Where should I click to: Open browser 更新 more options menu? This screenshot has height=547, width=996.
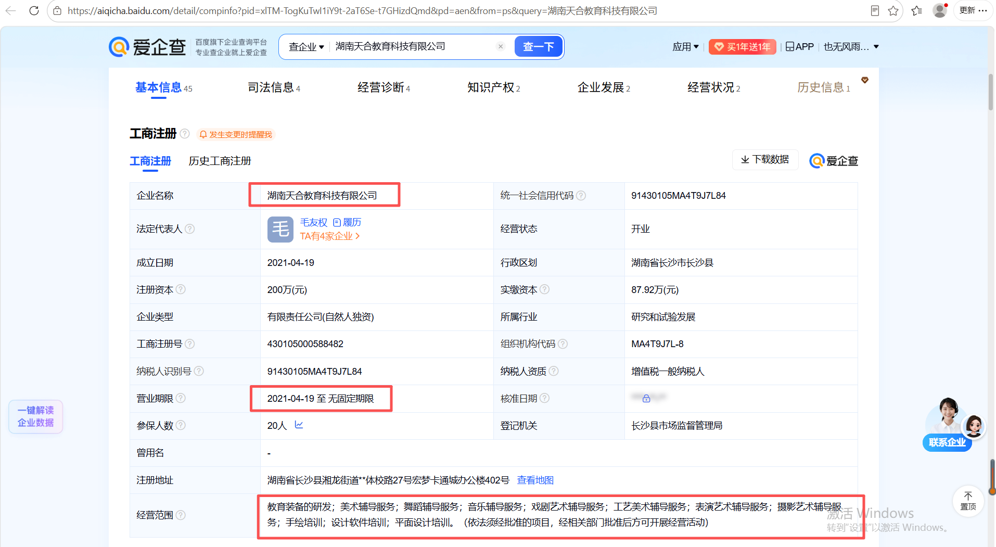973,10
